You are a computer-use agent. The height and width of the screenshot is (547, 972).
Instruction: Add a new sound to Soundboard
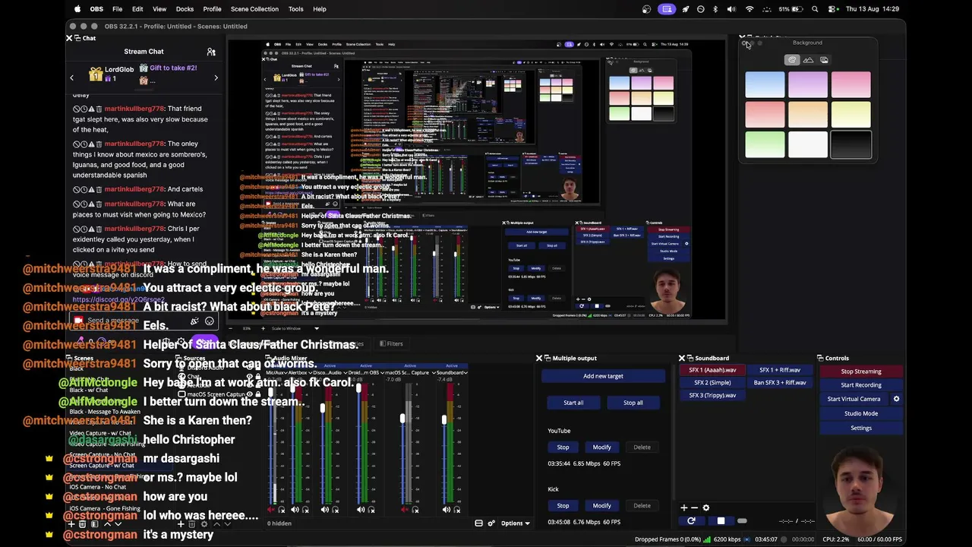coord(683,508)
